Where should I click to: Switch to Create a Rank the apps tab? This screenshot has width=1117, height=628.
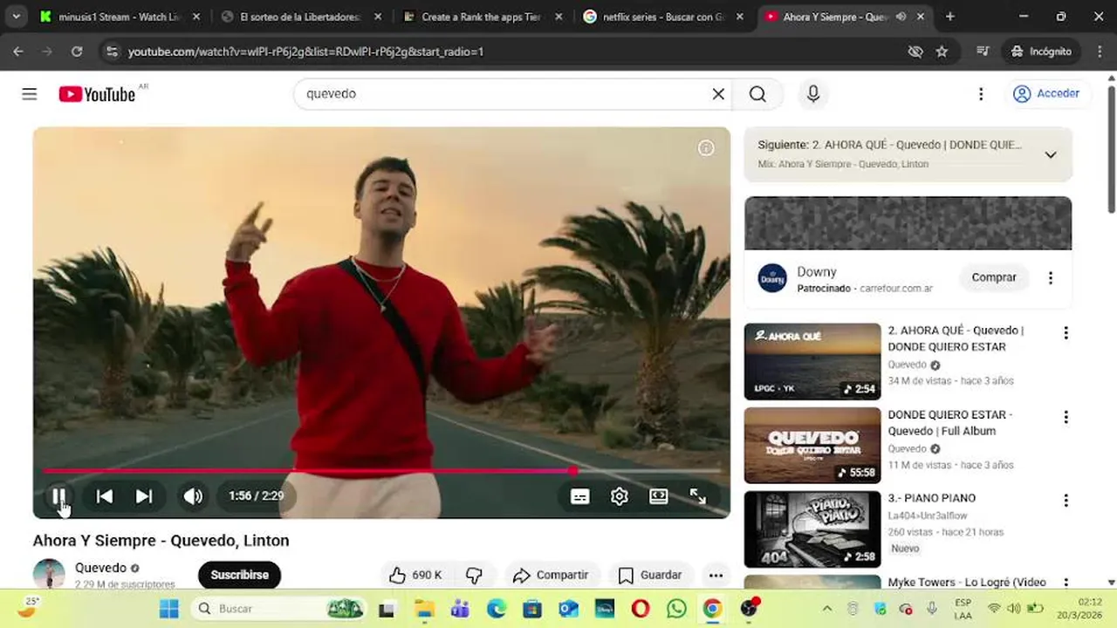(x=482, y=17)
